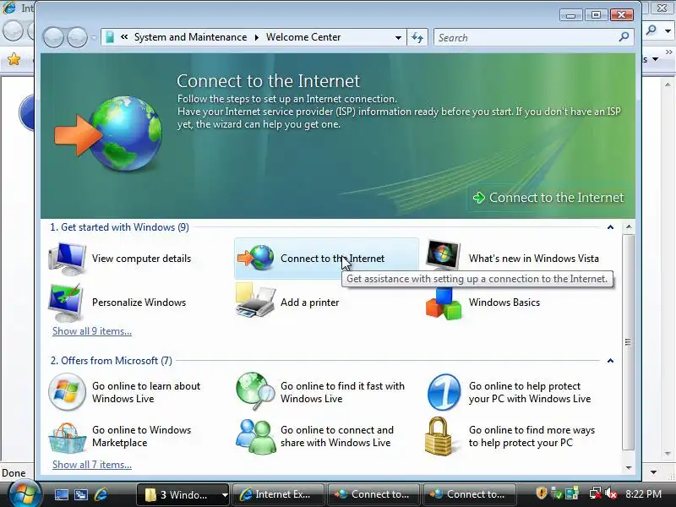Click the Forward navigation button
Image resolution: width=676 pixels, height=507 pixels.
coord(77,37)
